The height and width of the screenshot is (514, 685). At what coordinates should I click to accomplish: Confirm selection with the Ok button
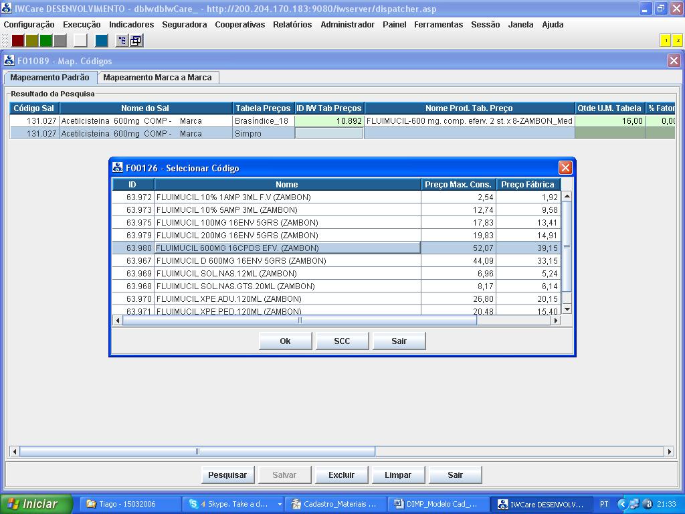(x=285, y=341)
